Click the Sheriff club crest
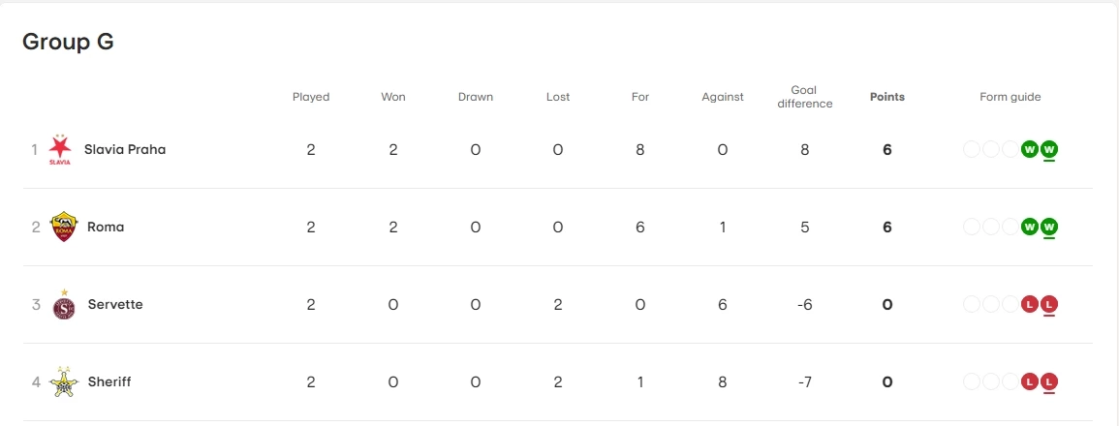 [64, 381]
